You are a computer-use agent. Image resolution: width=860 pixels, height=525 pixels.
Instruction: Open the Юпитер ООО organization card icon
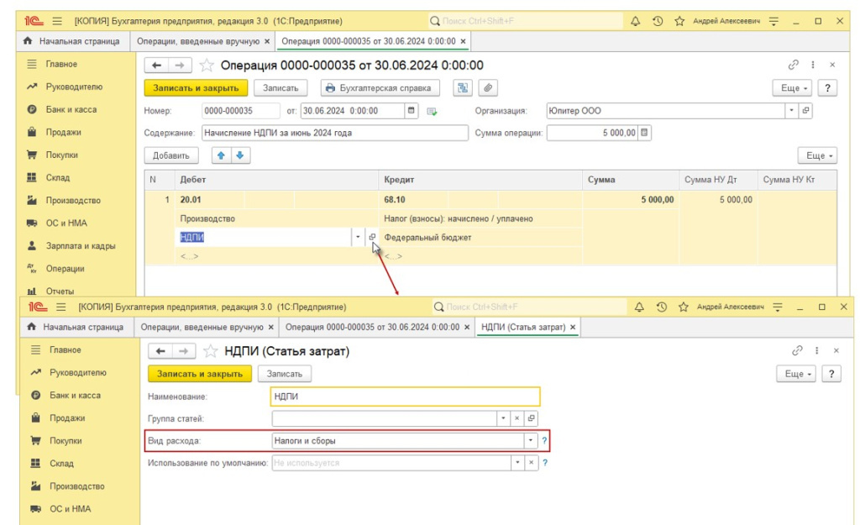[805, 111]
